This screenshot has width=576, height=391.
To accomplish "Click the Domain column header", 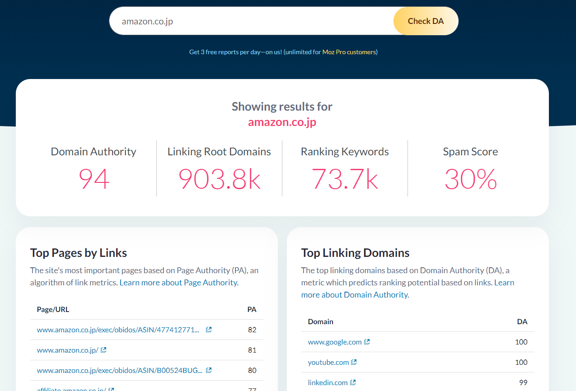I will pos(321,321).
